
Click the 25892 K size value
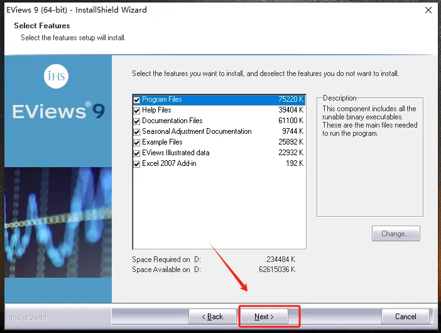291,142
